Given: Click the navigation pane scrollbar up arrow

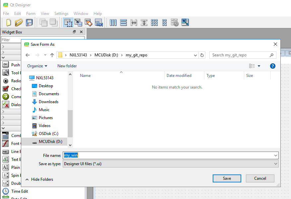Looking at the screenshot, I should click(70, 74).
